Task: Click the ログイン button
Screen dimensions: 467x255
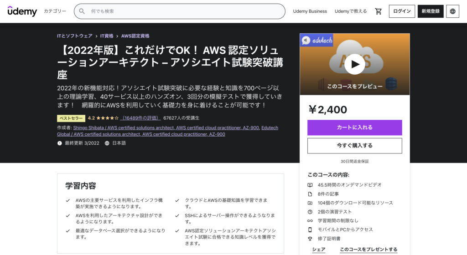Action: click(x=402, y=11)
